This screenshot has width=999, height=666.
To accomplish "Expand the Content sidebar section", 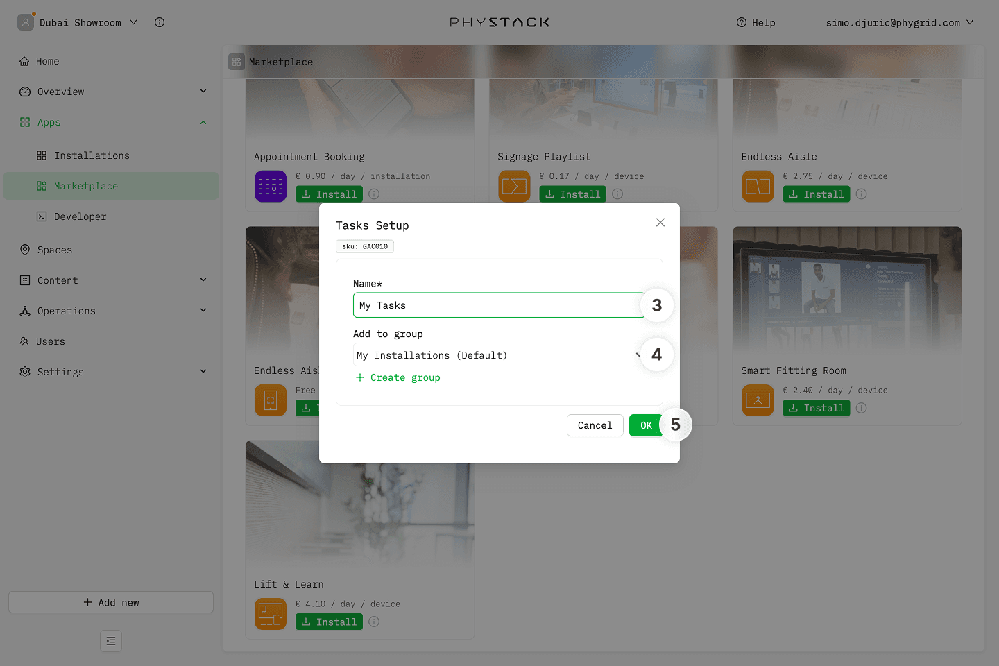I will (x=203, y=280).
